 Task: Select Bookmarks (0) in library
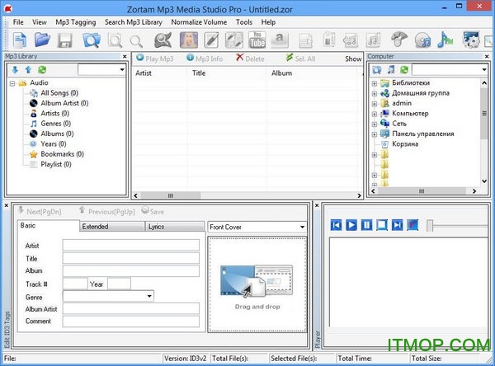[x=62, y=154]
